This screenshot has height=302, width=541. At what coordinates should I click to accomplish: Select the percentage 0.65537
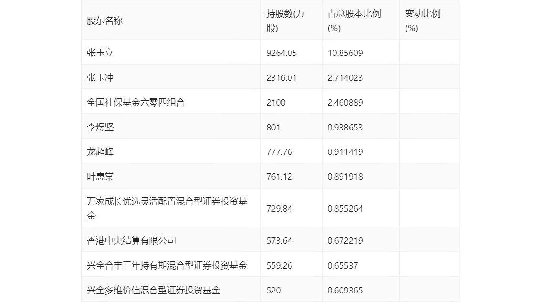tap(343, 265)
